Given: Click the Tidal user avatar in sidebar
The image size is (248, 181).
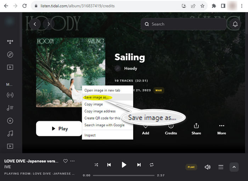Looking at the screenshot, I should (x=10, y=21).
